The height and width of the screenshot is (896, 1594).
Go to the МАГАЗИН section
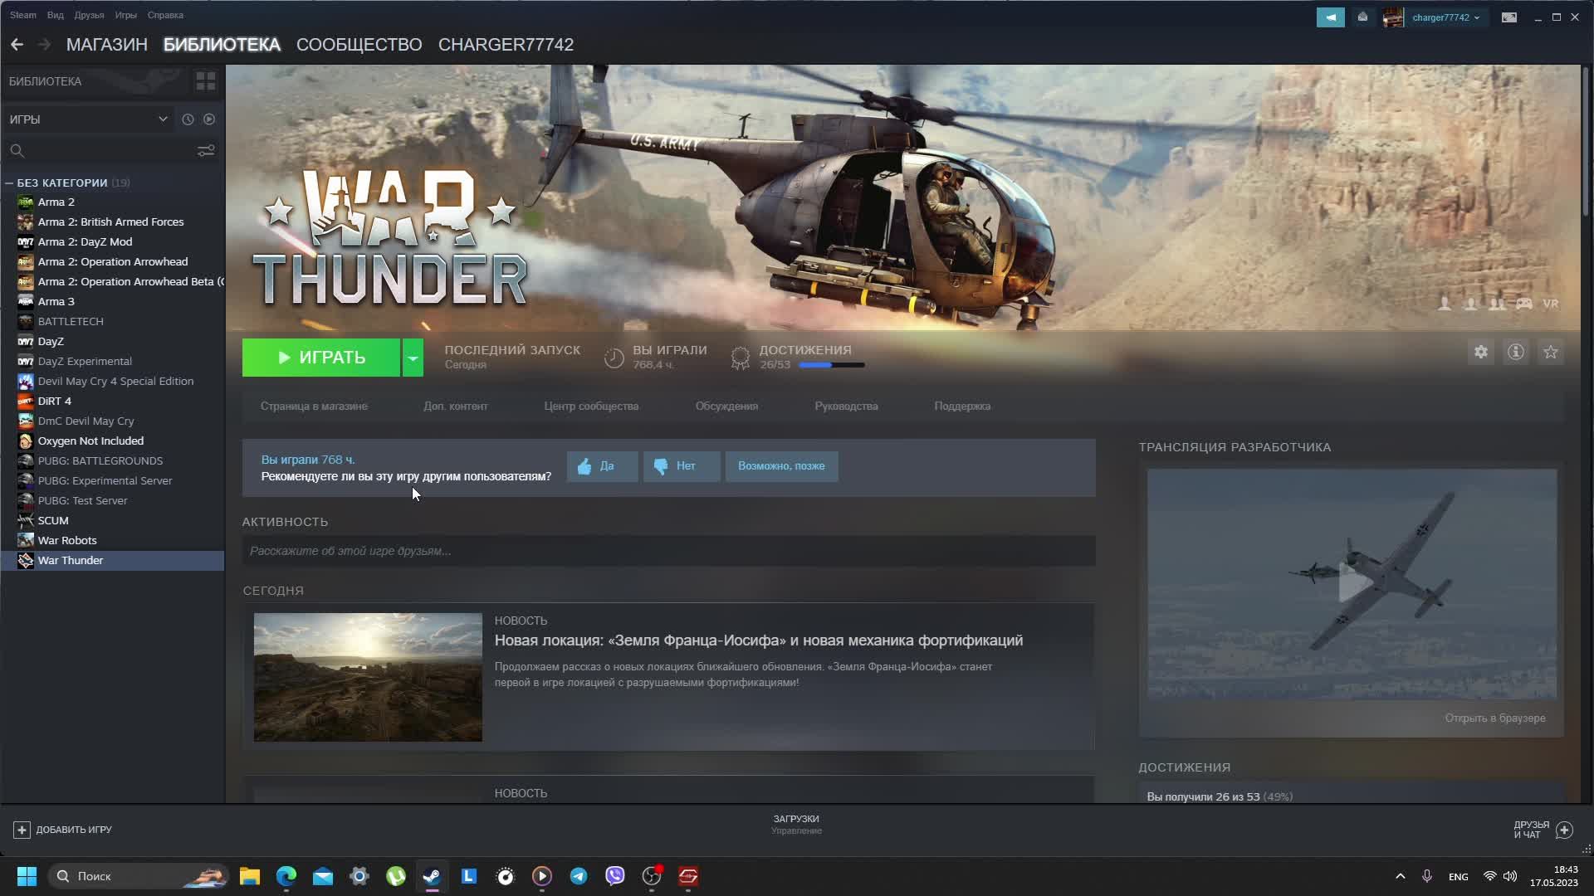point(107,44)
